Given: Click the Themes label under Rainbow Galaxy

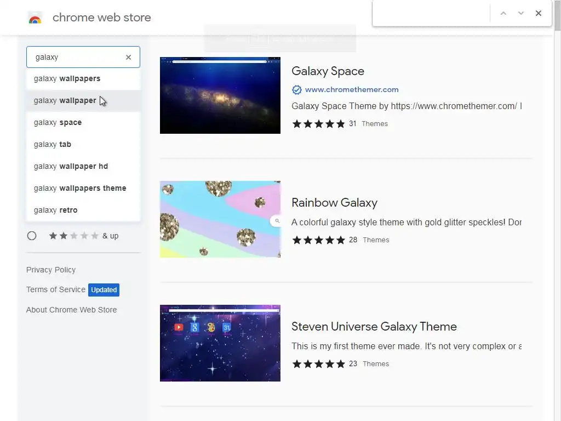Looking at the screenshot, I should 376,240.
